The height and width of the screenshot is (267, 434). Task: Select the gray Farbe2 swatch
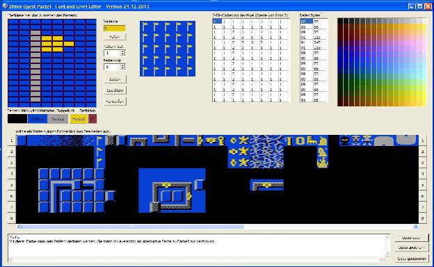pyautogui.click(x=58, y=119)
